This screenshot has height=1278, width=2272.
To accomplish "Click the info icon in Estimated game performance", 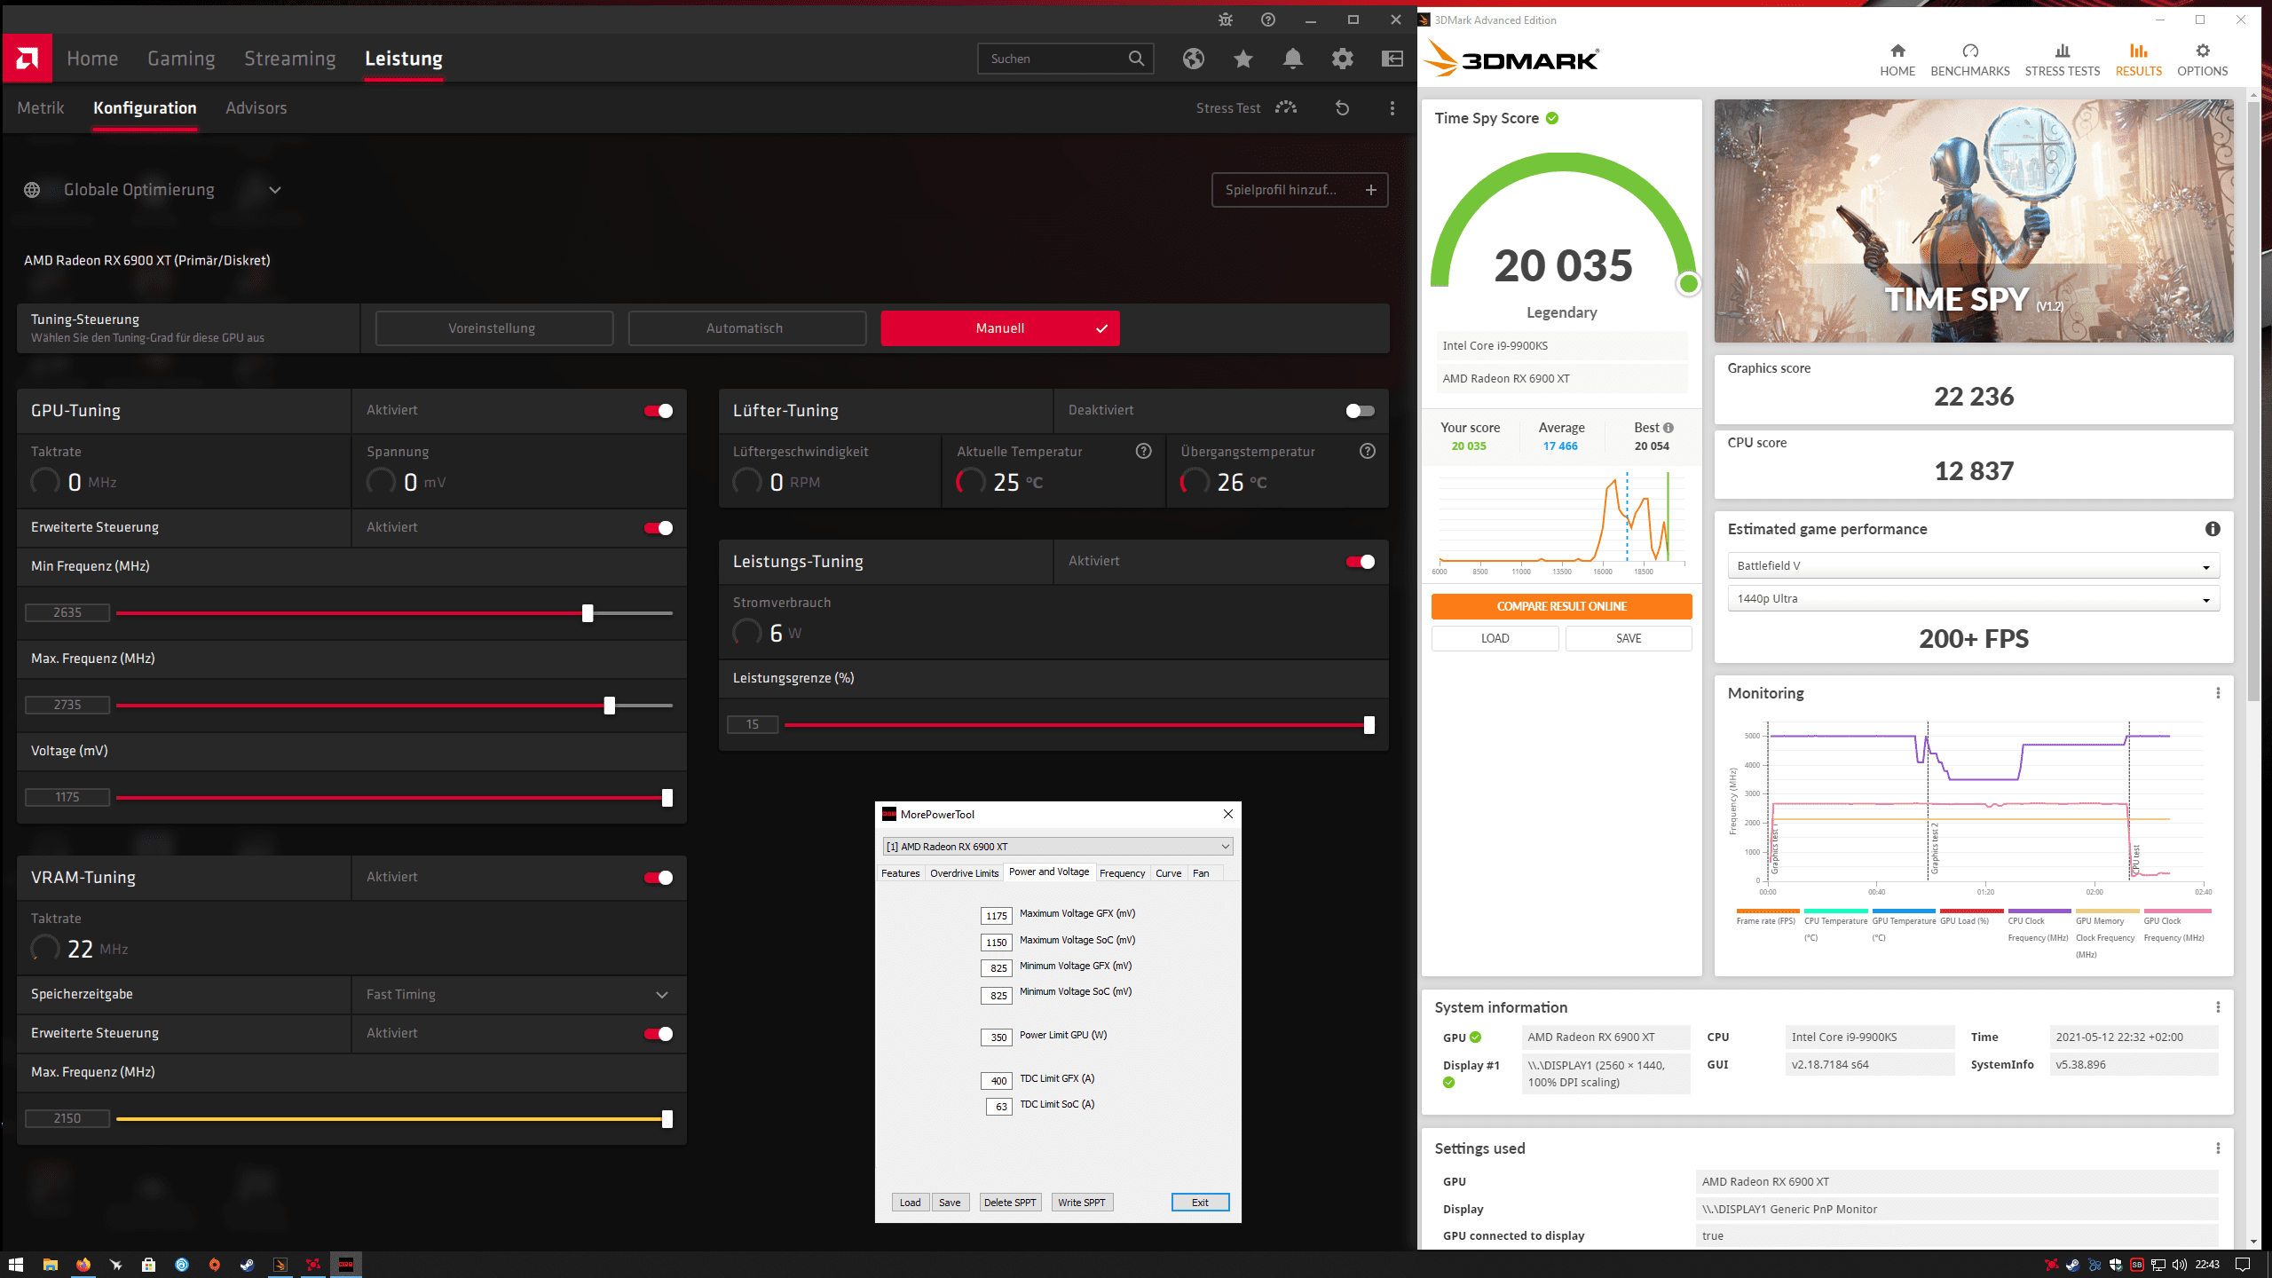I will [2213, 529].
